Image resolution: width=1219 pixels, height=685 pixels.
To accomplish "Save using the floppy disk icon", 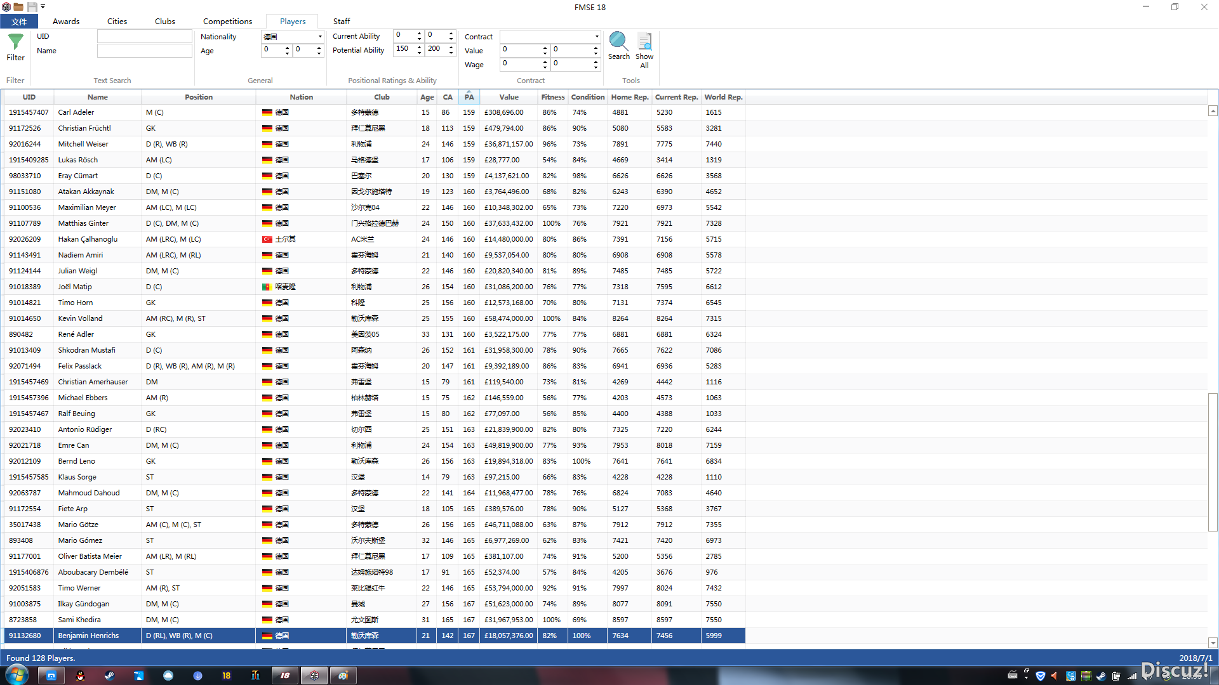I will pyautogui.click(x=32, y=7).
